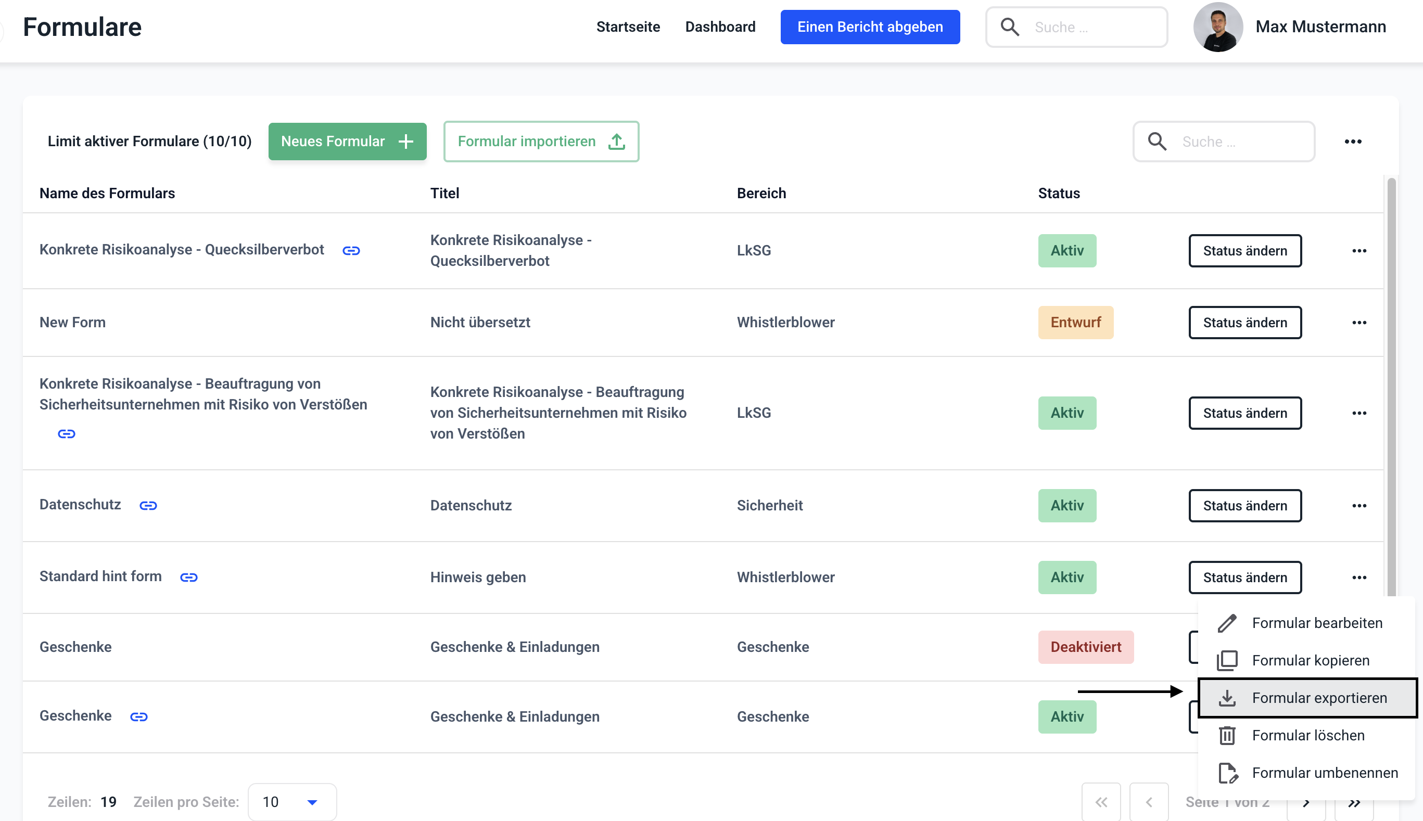1423x821 pixels.
Task: Open three-dot menu for New Form row
Action: [1358, 323]
